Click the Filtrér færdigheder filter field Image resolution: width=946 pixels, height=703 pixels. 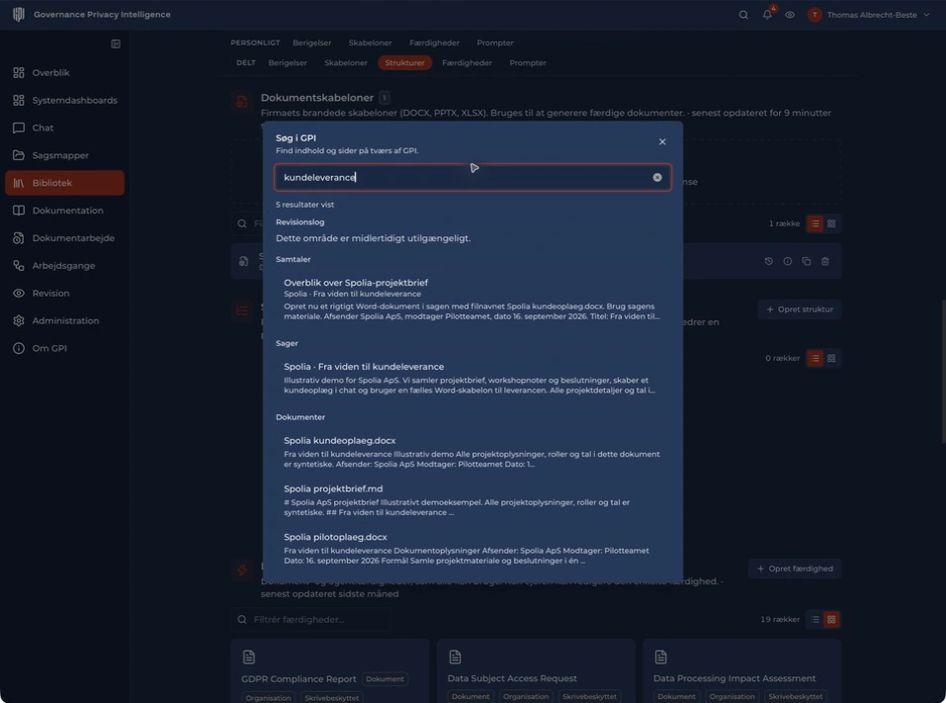click(x=311, y=620)
